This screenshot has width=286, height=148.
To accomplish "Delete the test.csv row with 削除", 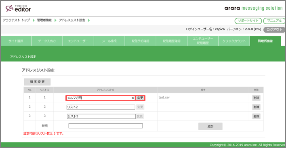I will pyautogui.click(x=256, y=97).
